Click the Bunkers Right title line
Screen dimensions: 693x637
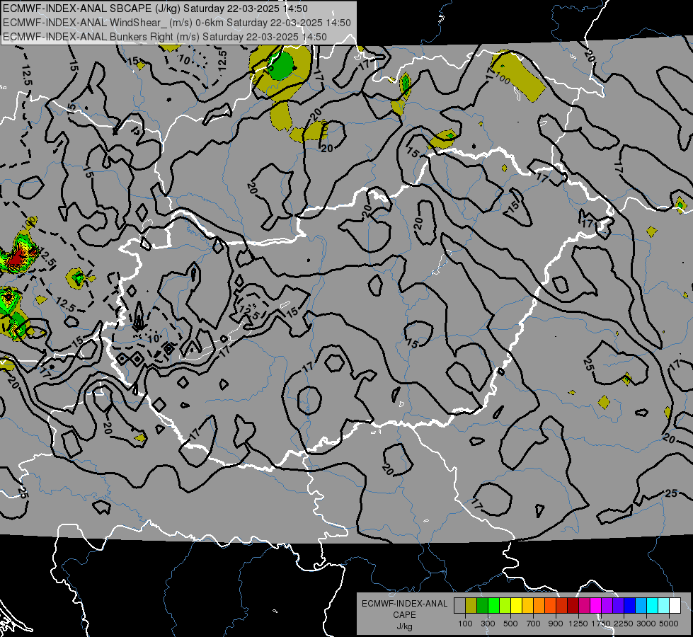(x=165, y=37)
